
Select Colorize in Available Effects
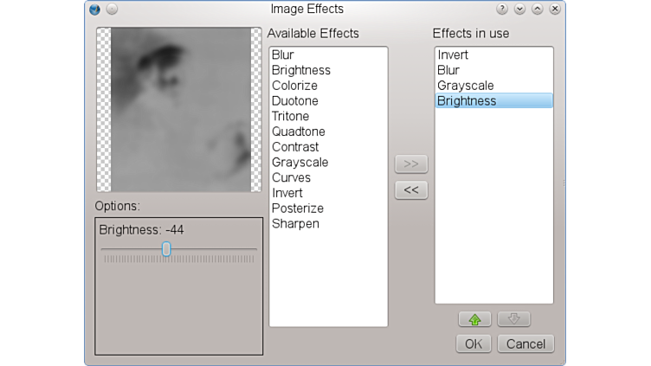294,86
